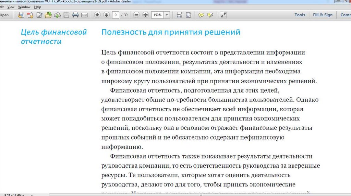Click the print document icon
The image size is (351, 196).
[75, 15]
